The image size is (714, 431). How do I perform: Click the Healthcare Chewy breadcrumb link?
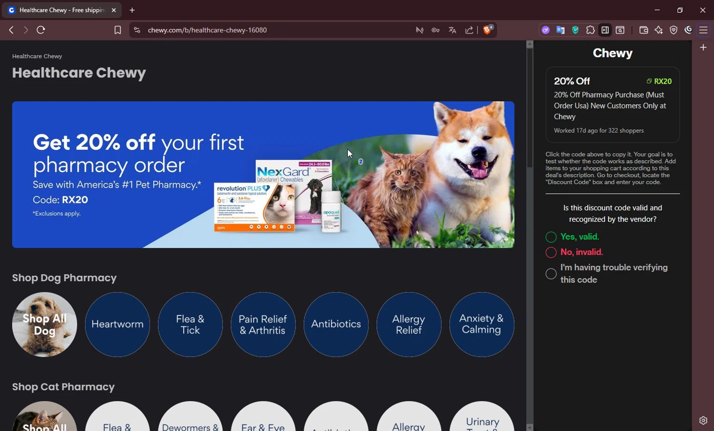tap(37, 56)
